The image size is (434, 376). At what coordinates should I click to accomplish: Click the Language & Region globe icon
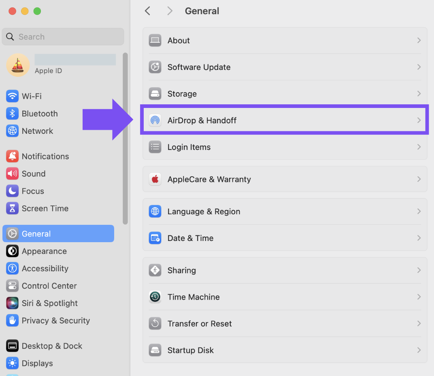(155, 211)
